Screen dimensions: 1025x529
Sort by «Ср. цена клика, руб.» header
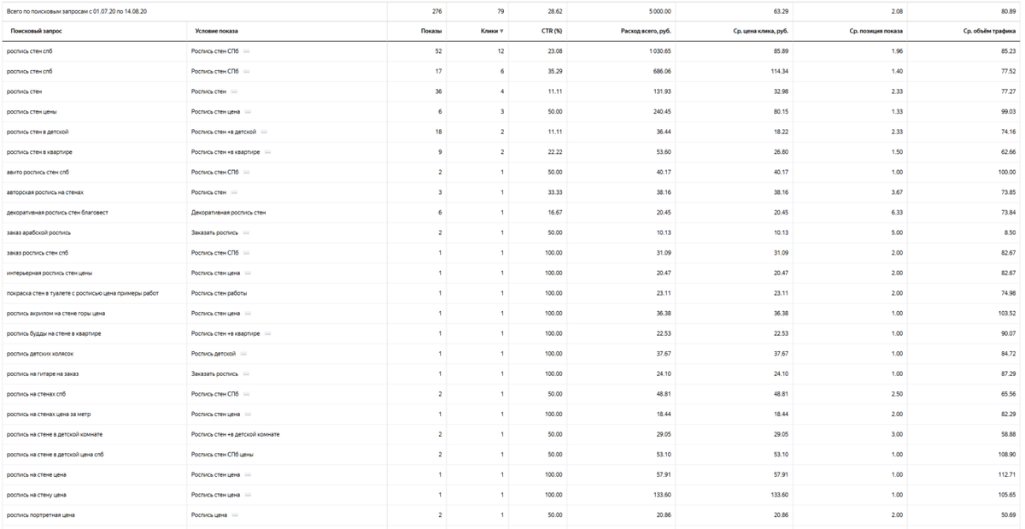760,31
